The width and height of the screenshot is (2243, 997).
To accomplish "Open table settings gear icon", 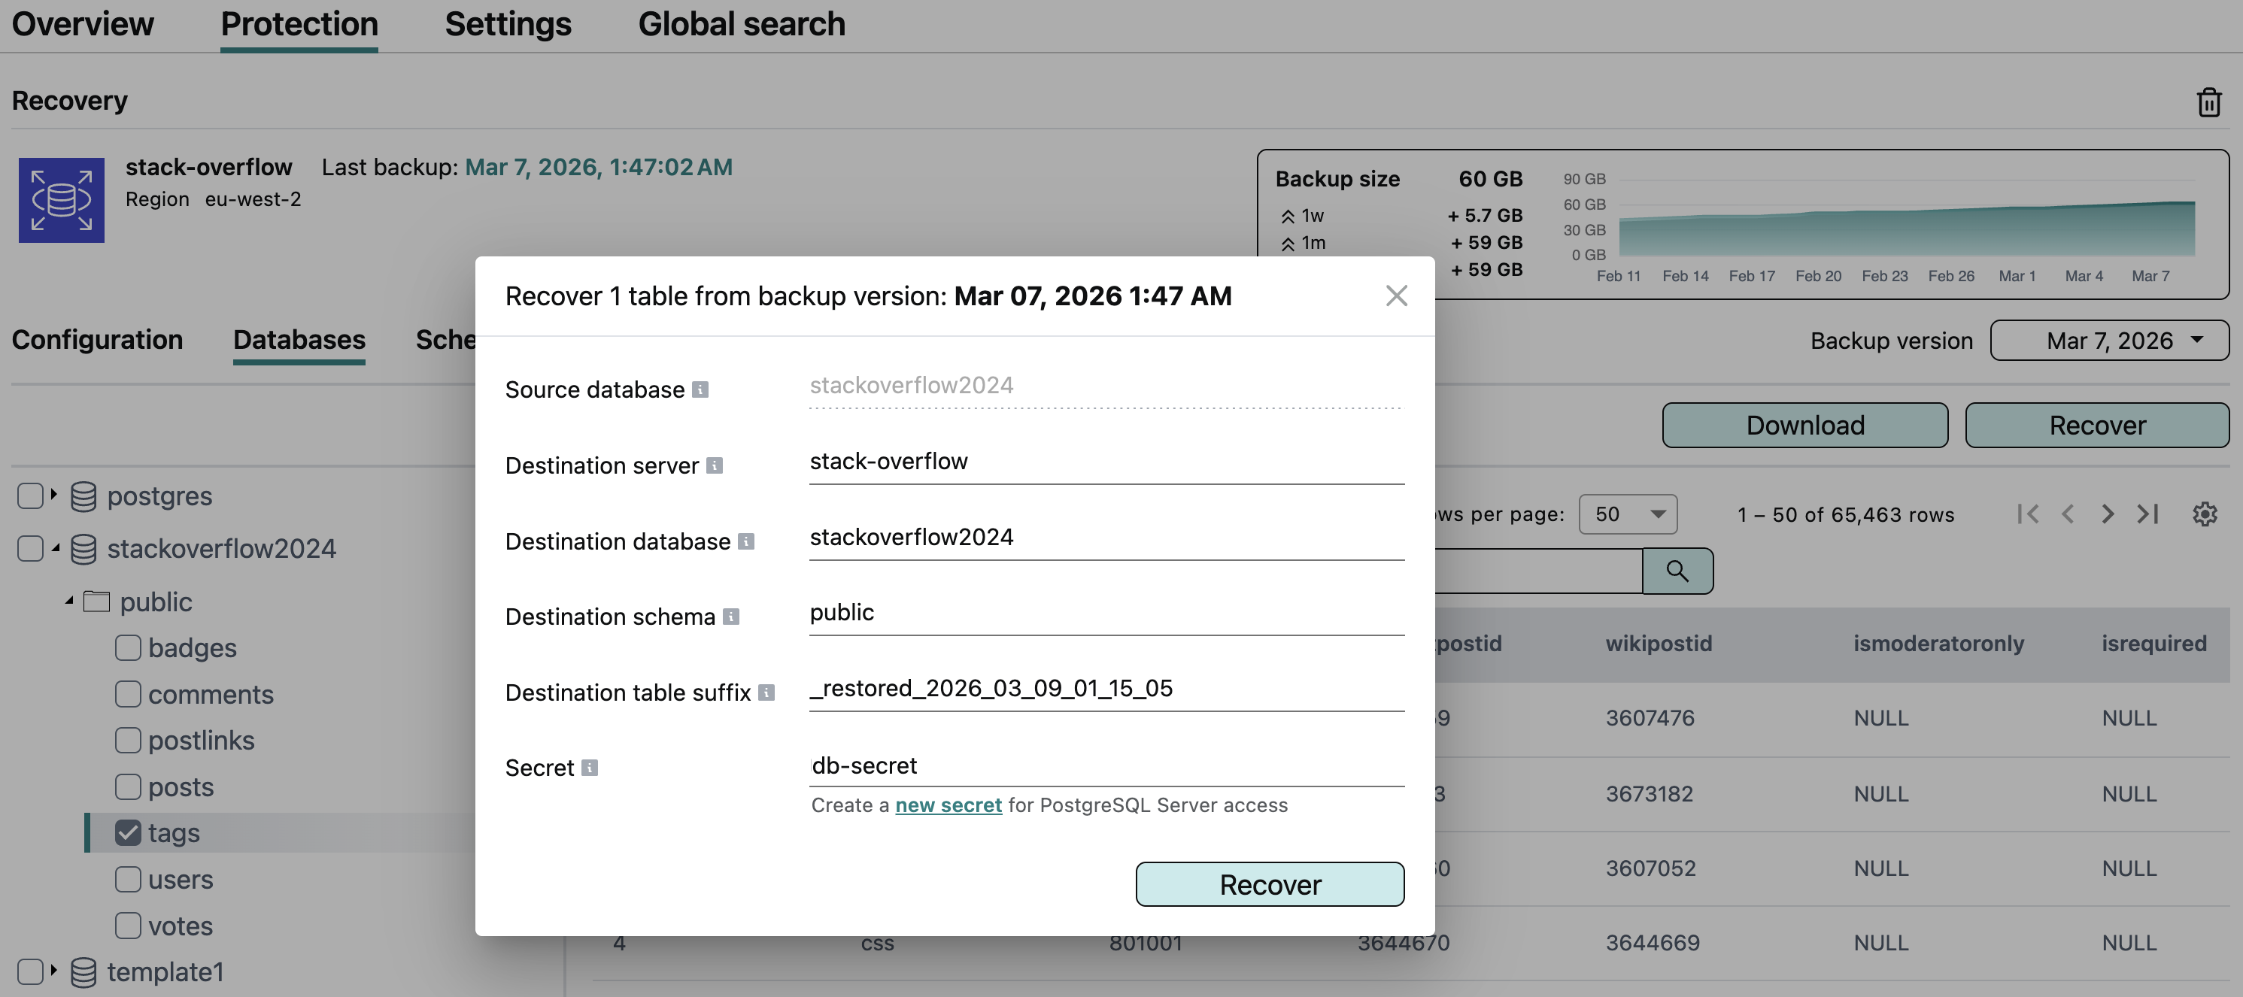I will point(2204,514).
